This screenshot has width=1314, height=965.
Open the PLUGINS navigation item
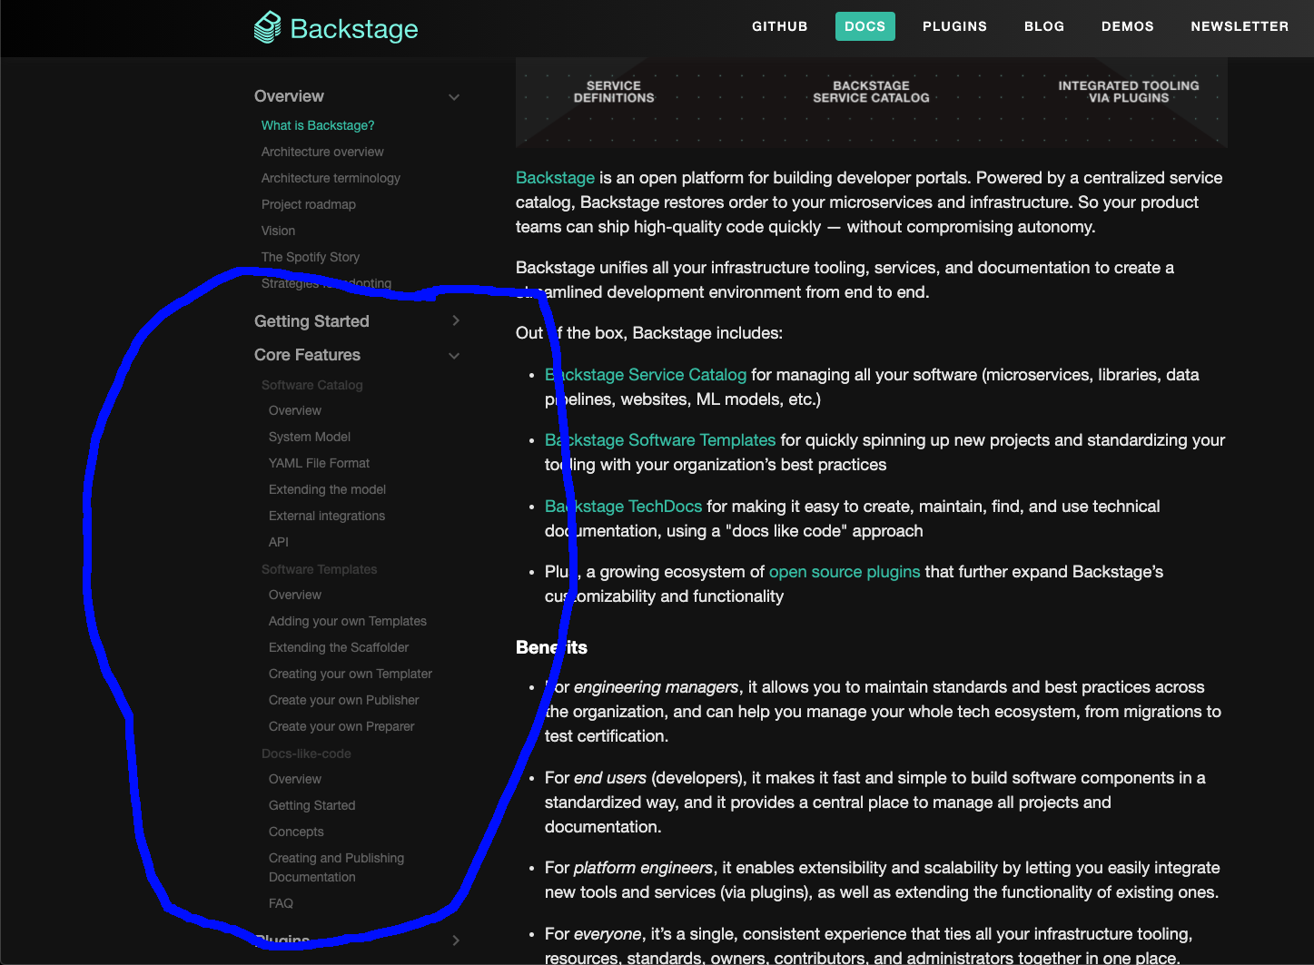tap(954, 26)
